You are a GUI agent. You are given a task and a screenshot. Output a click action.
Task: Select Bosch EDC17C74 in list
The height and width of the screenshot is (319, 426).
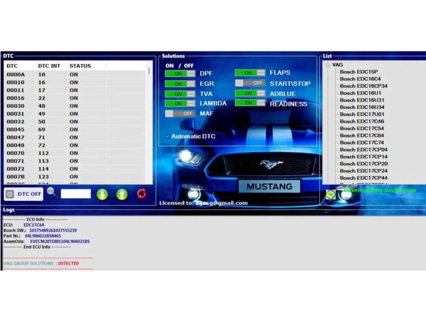coord(362,143)
